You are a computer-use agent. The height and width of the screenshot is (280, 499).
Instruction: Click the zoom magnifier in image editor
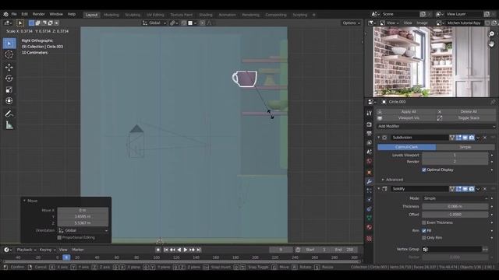(492, 34)
